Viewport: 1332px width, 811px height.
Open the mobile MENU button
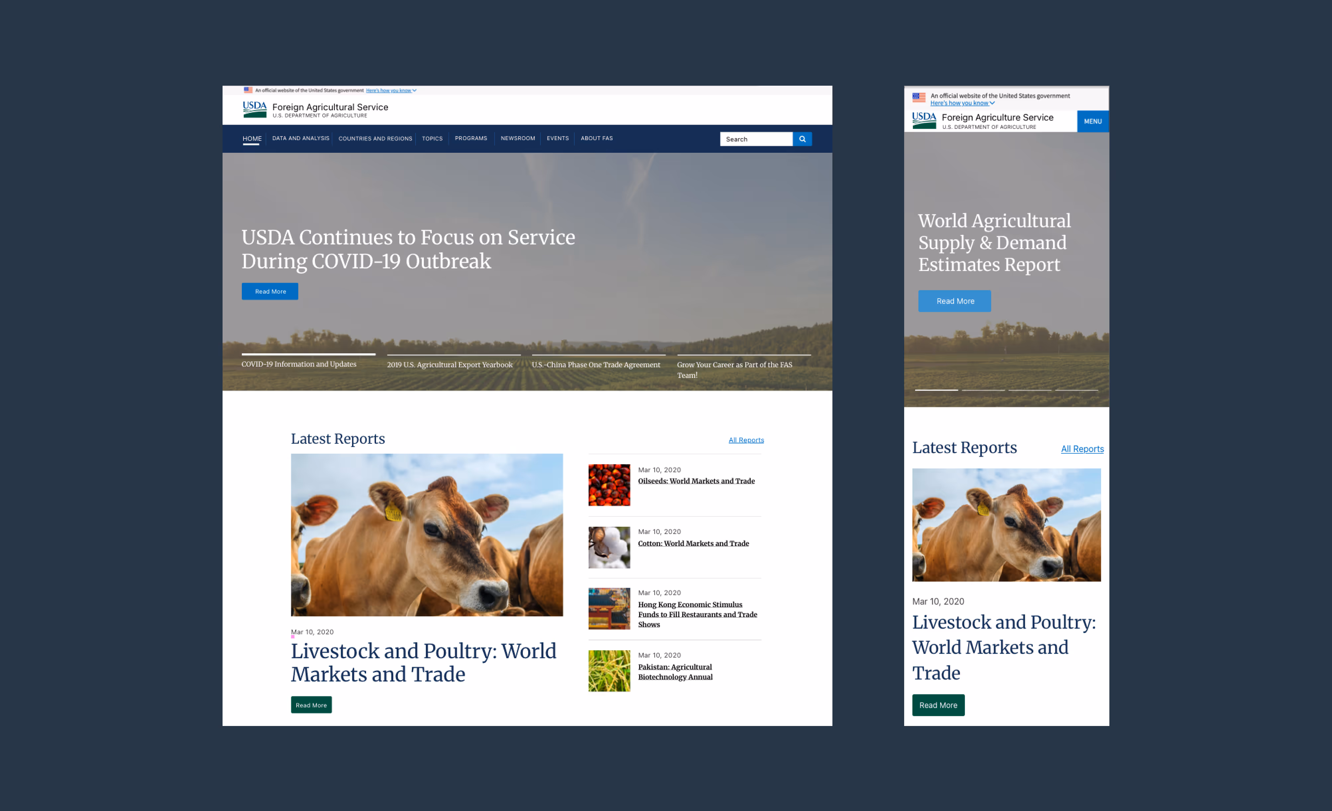[x=1093, y=122]
